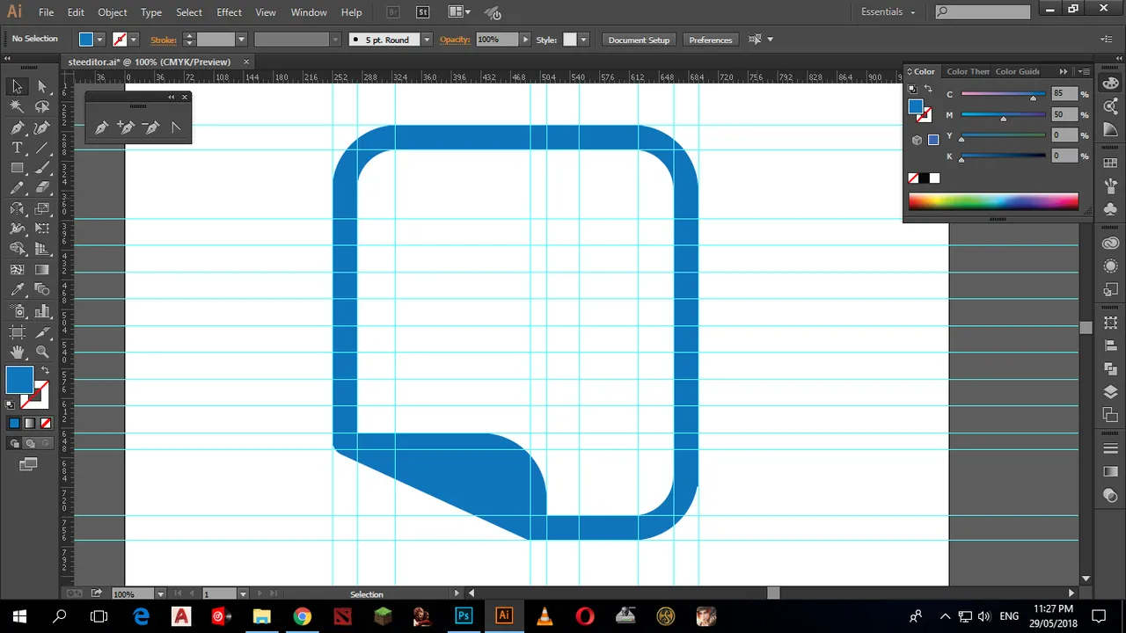This screenshot has height=633, width=1126.
Task: Open the fill color dropdown in control bar
Action: (x=99, y=40)
